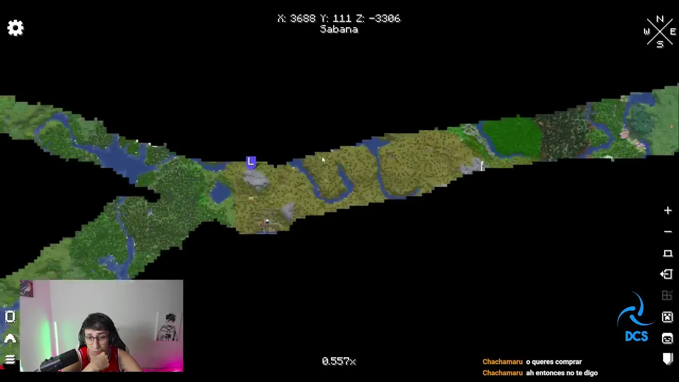Click the upward caret arrow icon
Viewport: 679px width, 382px height.
tap(10, 338)
